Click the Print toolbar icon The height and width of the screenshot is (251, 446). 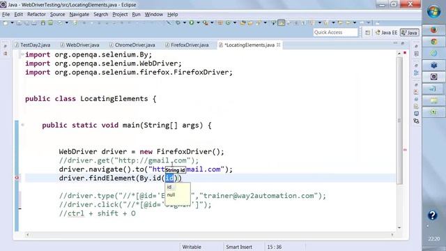34,23
